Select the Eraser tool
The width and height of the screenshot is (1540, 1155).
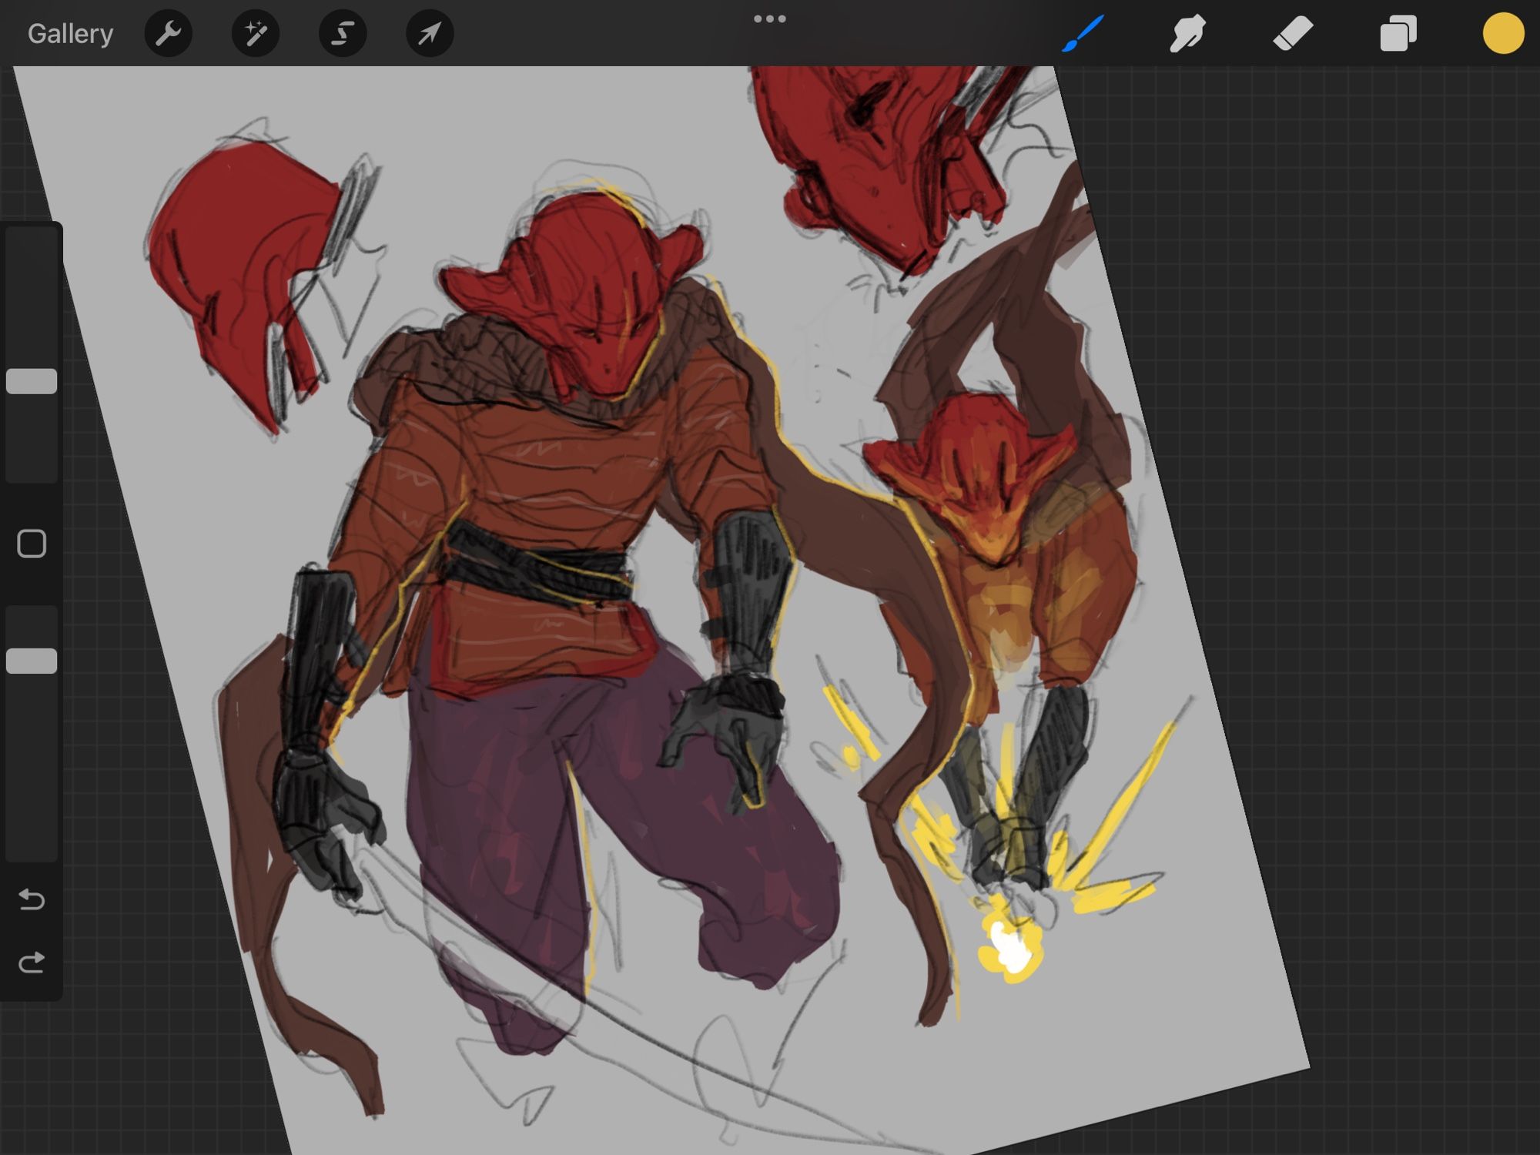point(1293,34)
